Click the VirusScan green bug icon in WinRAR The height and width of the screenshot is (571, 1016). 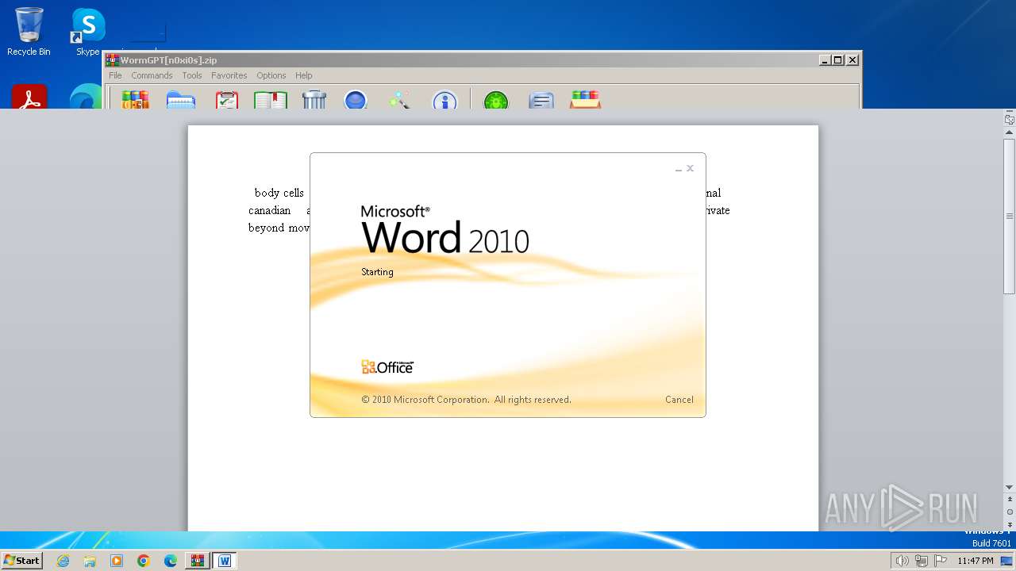(496, 99)
